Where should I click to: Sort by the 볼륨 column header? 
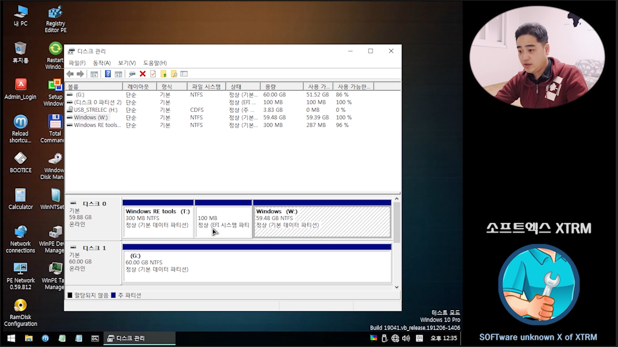click(94, 87)
